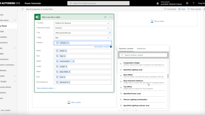Click the Add dynamic content link

tap(101, 47)
